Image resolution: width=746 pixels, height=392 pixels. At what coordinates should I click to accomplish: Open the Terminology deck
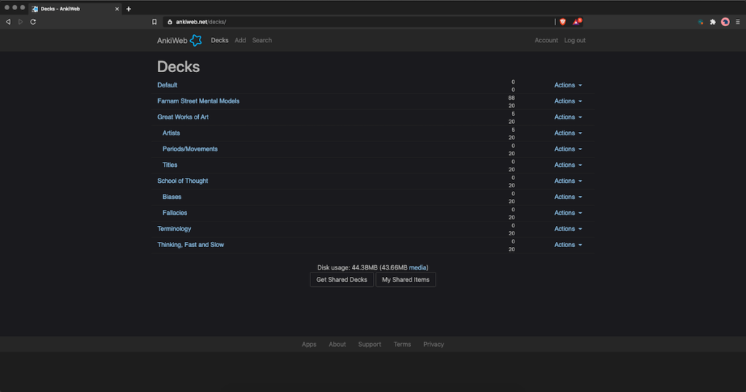pyautogui.click(x=174, y=229)
